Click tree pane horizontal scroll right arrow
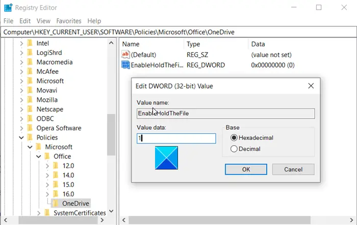 click(x=102, y=220)
